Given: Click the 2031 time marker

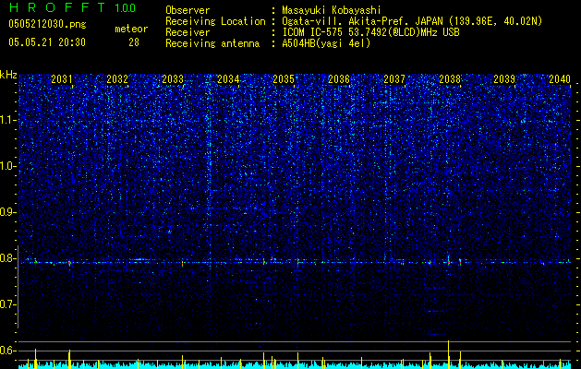Looking at the screenshot, I should [x=62, y=79].
